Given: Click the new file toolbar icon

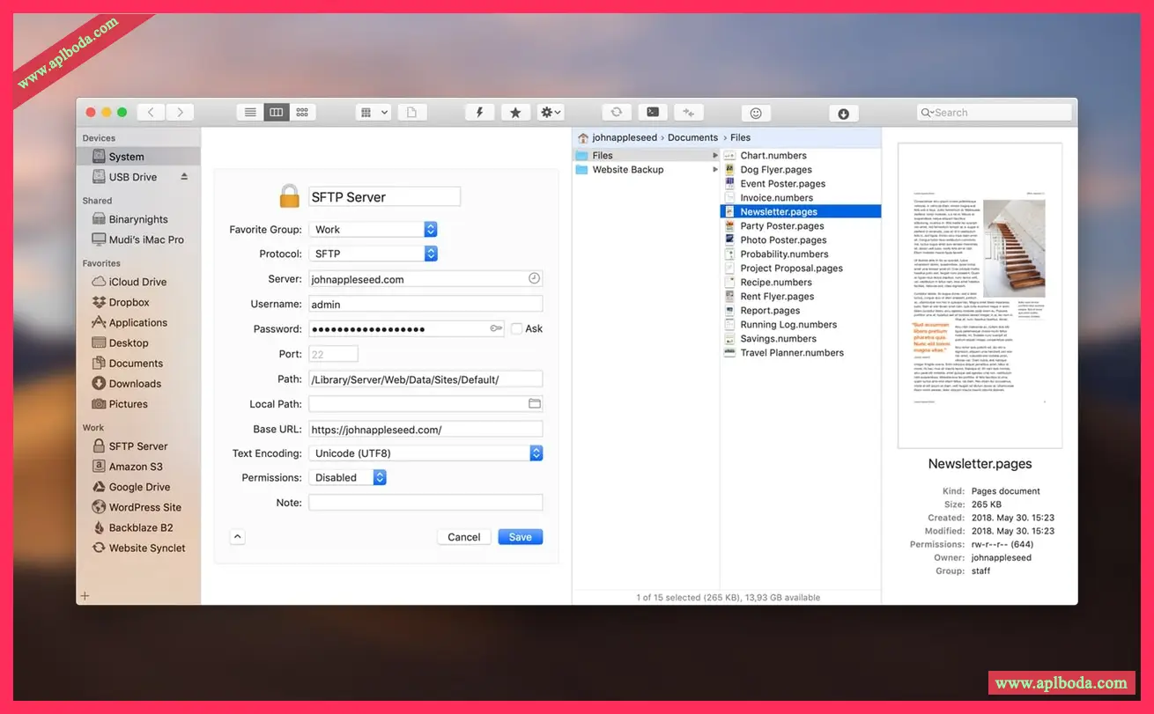Looking at the screenshot, I should click(x=412, y=113).
